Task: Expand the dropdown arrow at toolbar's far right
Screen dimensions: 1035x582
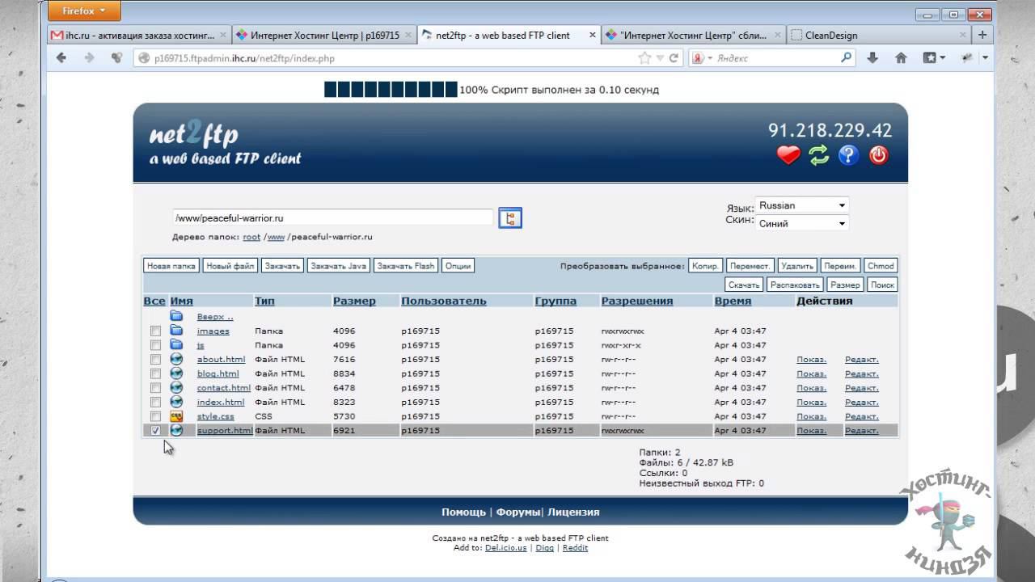Action: [985, 58]
